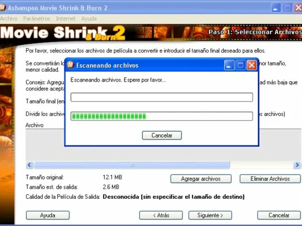Screen dimensions: 302x226
Task: Click the left arrow of the horizontal scrollbar
Action: coord(29,165)
